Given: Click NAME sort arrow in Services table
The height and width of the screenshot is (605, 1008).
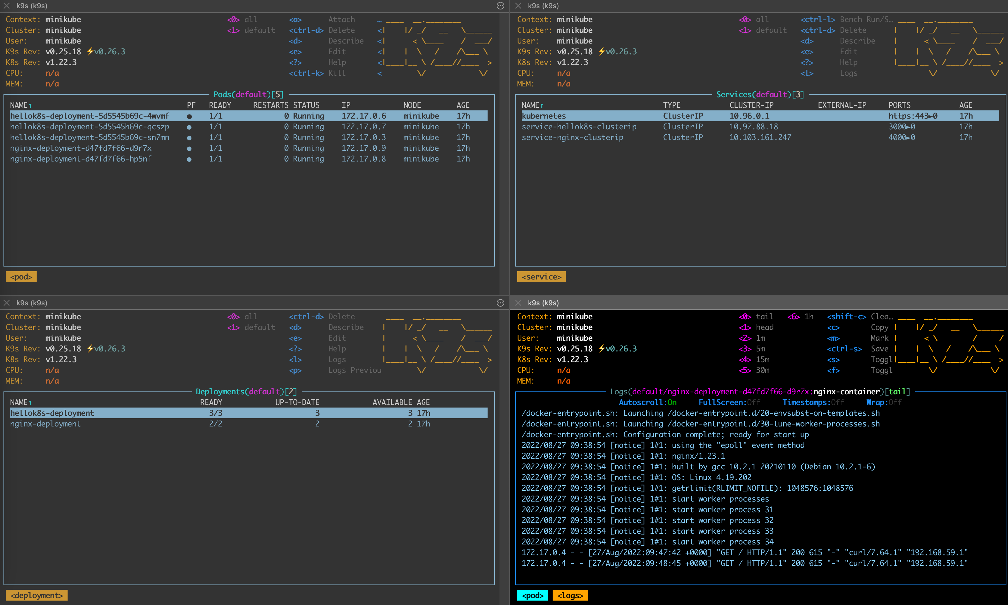Looking at the screenshot, I should coord(542,106).
